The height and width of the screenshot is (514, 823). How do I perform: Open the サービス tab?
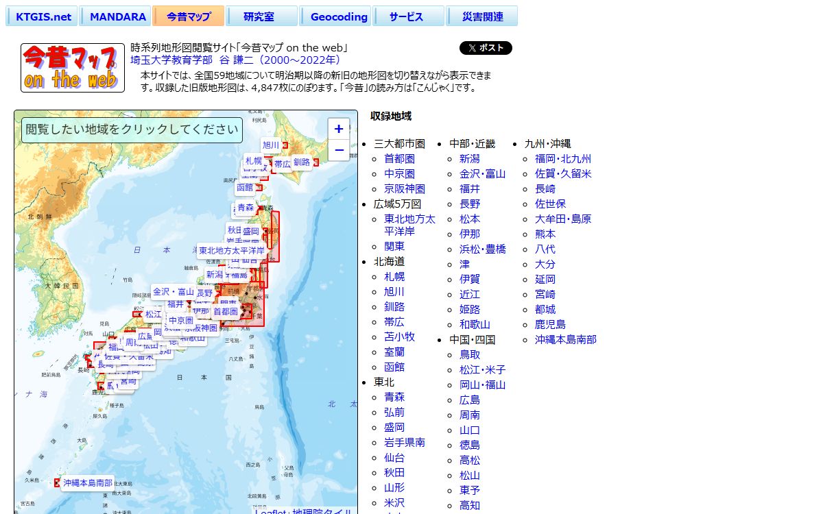tap(409, 16)
